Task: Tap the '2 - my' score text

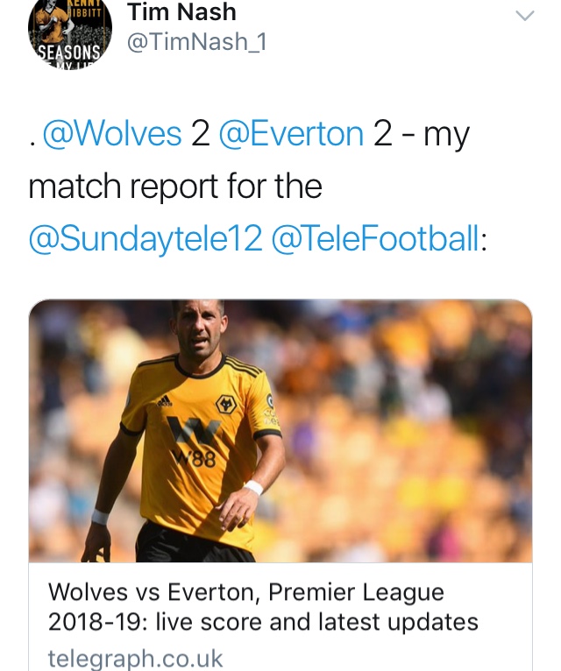Action: point(421,134)
